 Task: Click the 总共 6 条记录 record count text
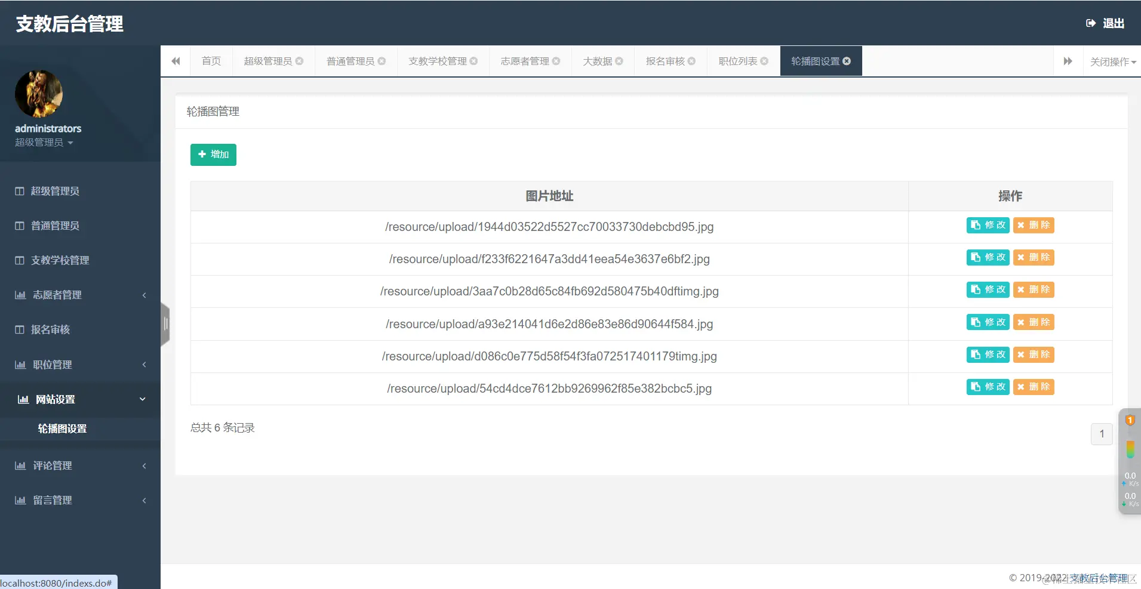click(x=222, y=428)
